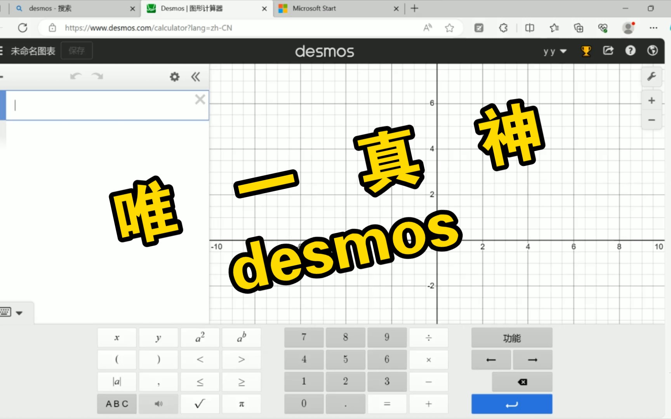Open the language globe menu
671x419 pixels.
pos(652,50)
